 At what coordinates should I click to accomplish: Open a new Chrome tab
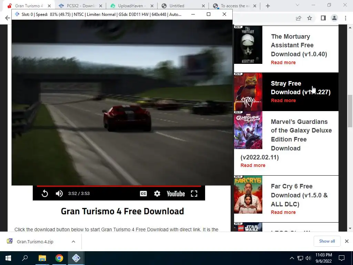268,6
